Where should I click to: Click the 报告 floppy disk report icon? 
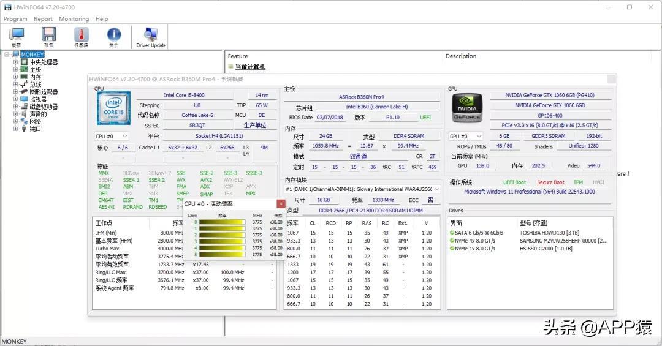[49, 36]
